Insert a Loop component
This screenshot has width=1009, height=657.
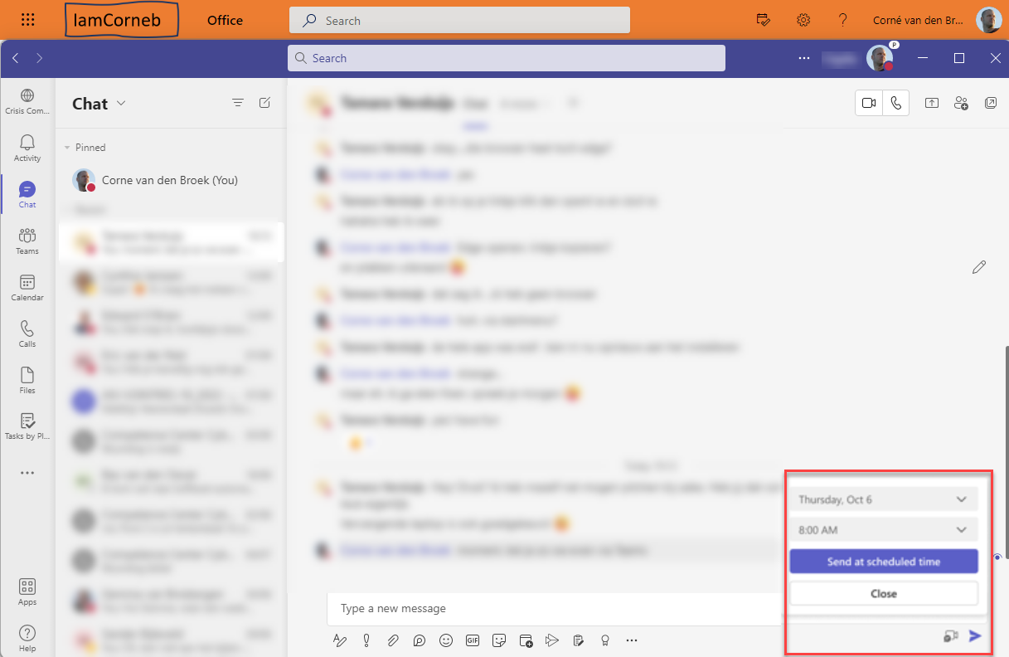tap(420, 640)
